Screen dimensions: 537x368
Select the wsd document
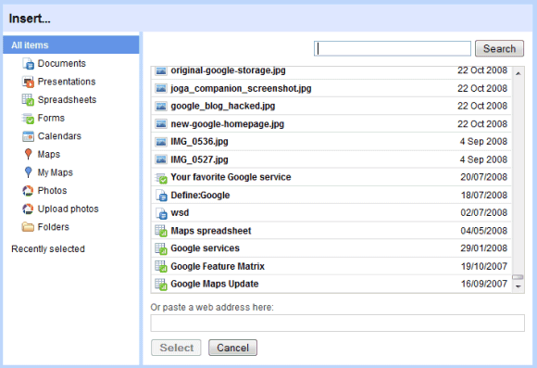[x=180, y=213]
